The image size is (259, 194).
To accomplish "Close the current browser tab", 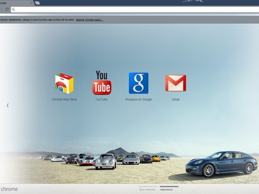I will coord(32,3).
